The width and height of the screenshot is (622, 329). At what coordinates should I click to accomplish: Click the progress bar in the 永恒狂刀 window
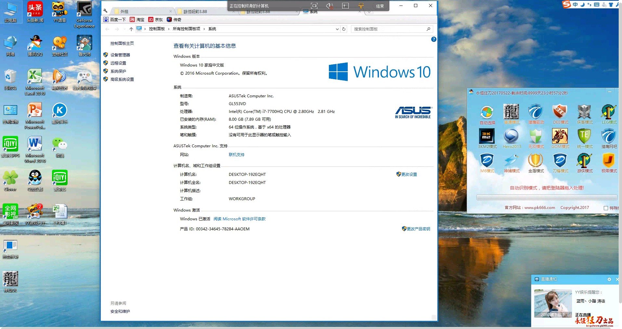tap(547, 197)
